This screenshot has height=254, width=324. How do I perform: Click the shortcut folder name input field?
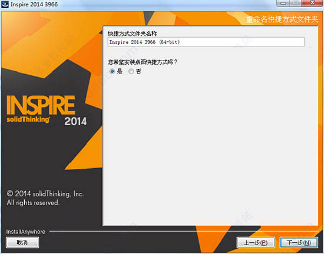pos(206,42)
